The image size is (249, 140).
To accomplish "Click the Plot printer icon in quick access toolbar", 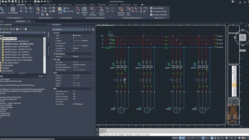I will pos(35,1).
